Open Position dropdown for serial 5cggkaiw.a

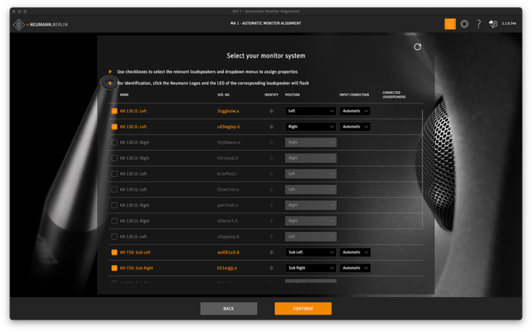point(310,111)
